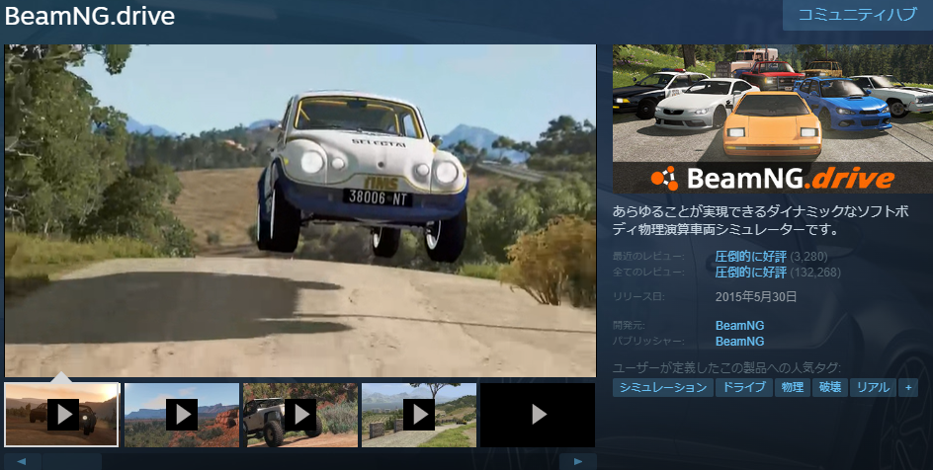Click the 全てのレビュー label

(648, 273)
